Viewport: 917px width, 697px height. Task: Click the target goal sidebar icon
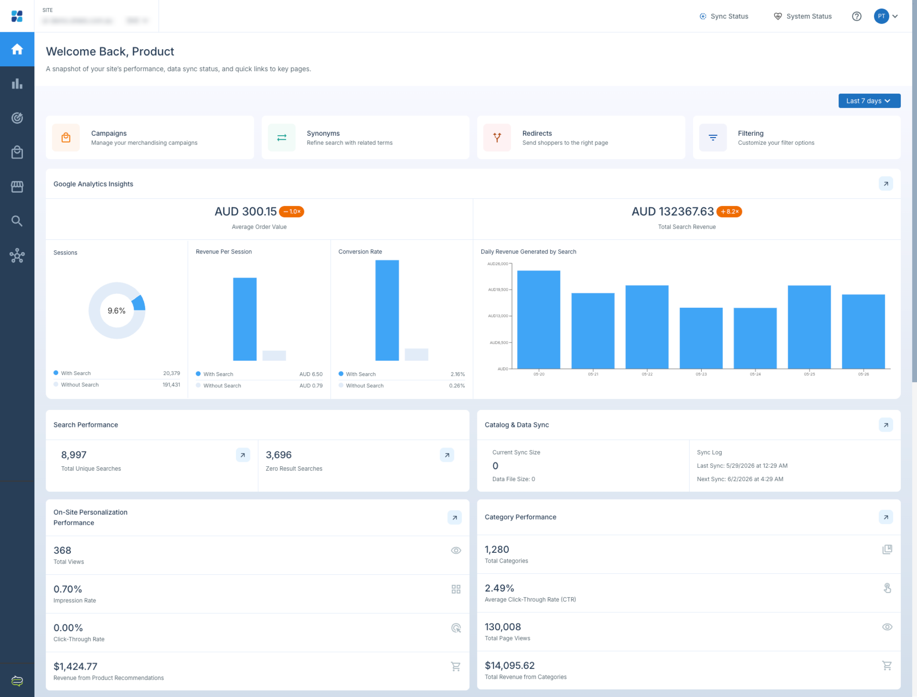coord(17,118)
